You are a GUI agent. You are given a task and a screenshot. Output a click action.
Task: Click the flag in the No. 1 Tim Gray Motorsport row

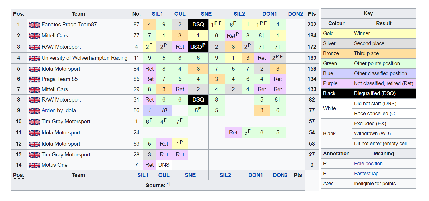pos(34,122)
